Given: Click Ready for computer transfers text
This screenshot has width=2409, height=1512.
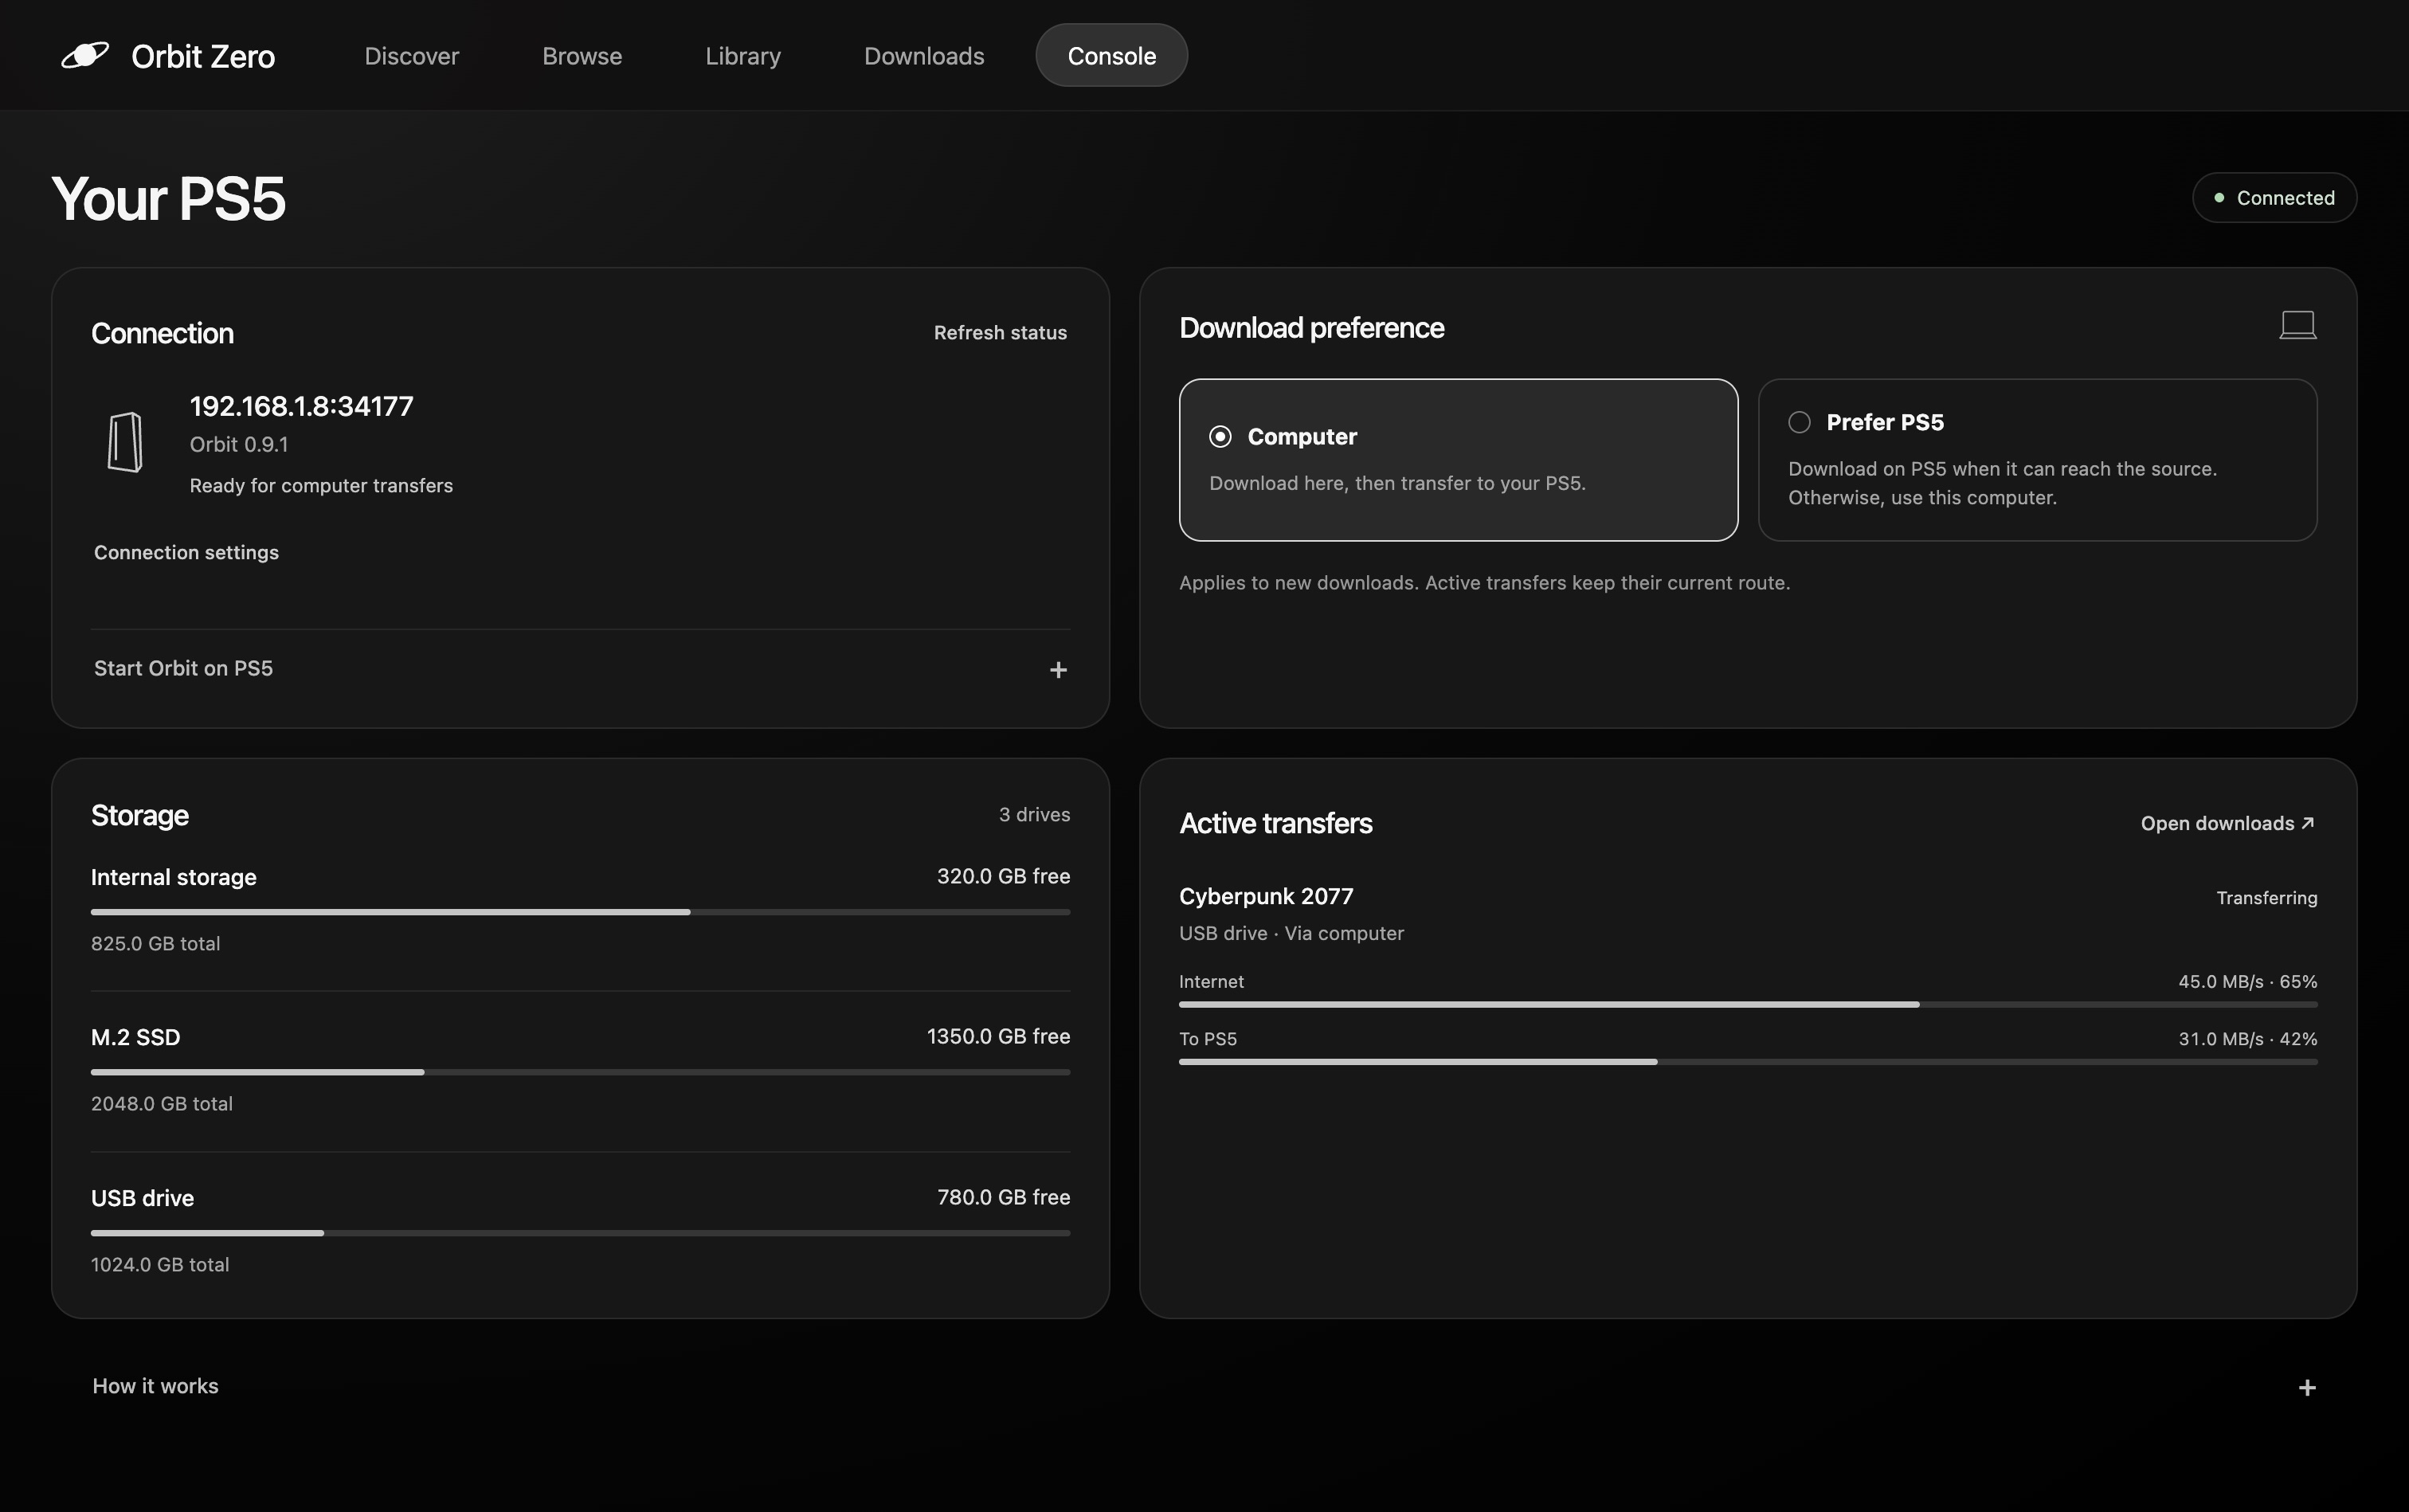Looking at the screenshot, I should 321,486.
